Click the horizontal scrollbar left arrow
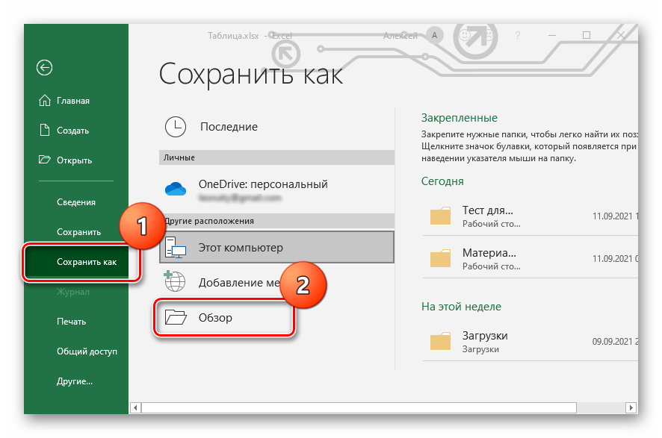The image size is (662, 438). (136, 407)
